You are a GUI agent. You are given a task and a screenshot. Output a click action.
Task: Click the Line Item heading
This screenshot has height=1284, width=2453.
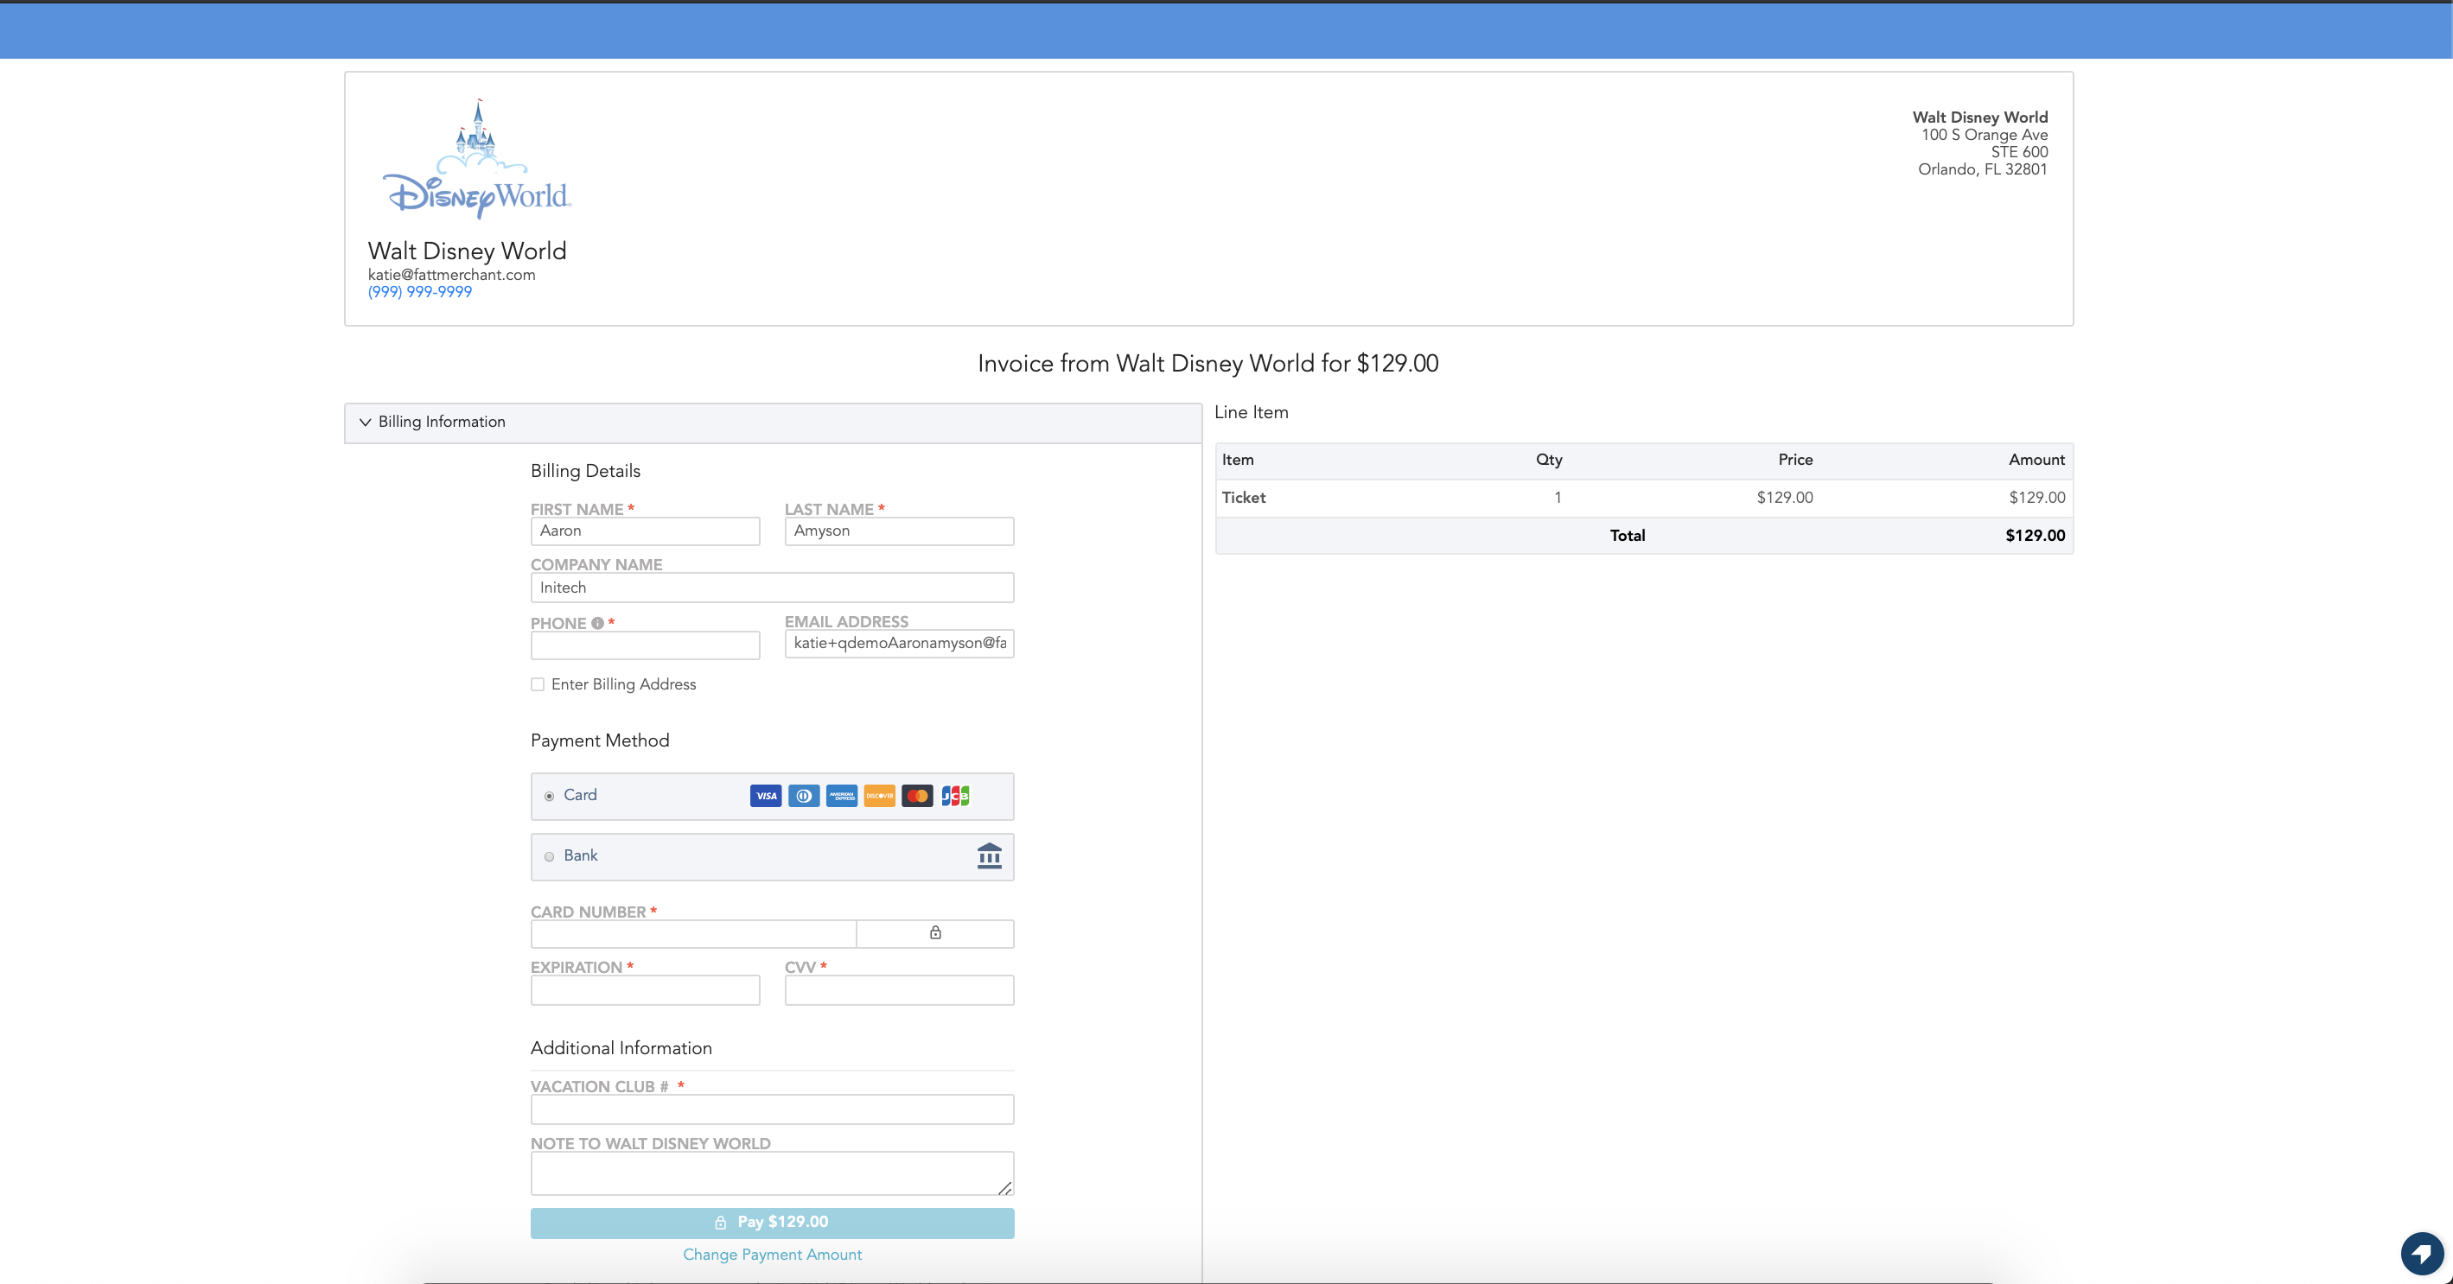pos(1252,412)
